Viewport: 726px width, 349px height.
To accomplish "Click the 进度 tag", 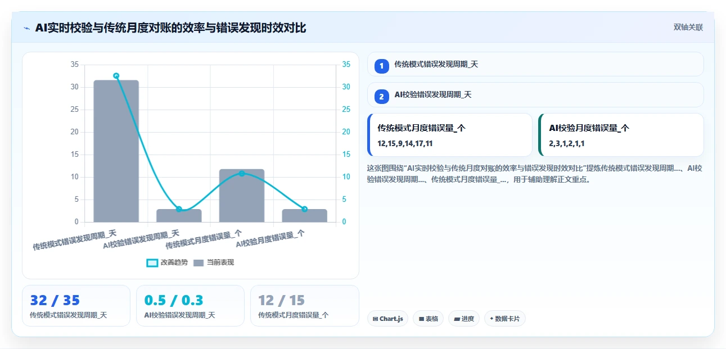I will click(x=464, y=319).
